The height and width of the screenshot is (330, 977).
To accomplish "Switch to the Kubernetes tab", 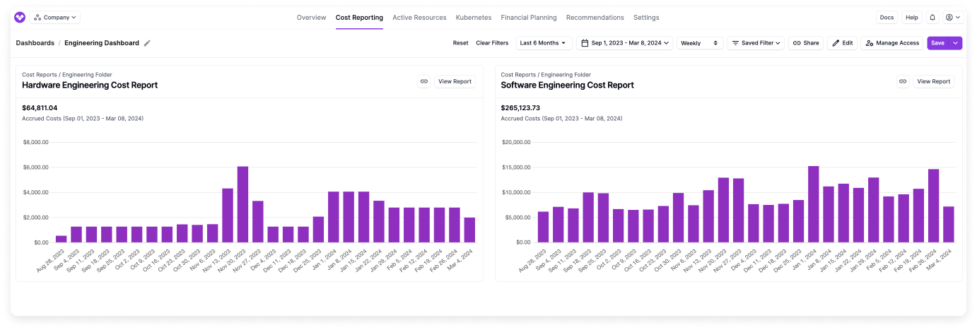I will [x=474, y=18].
